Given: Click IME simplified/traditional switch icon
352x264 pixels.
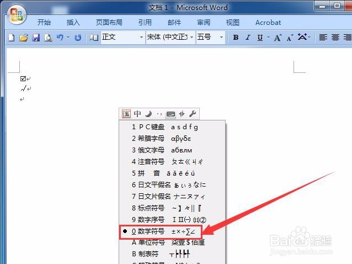Looking at the screenshot, I should (182, 114).
